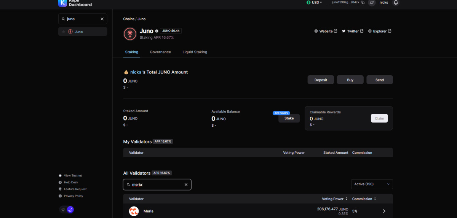Click the View Testnet icon

coord(60,175)
